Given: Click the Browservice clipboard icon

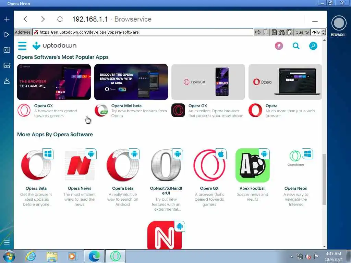Looking at the screenshot, I should [289, 32].
